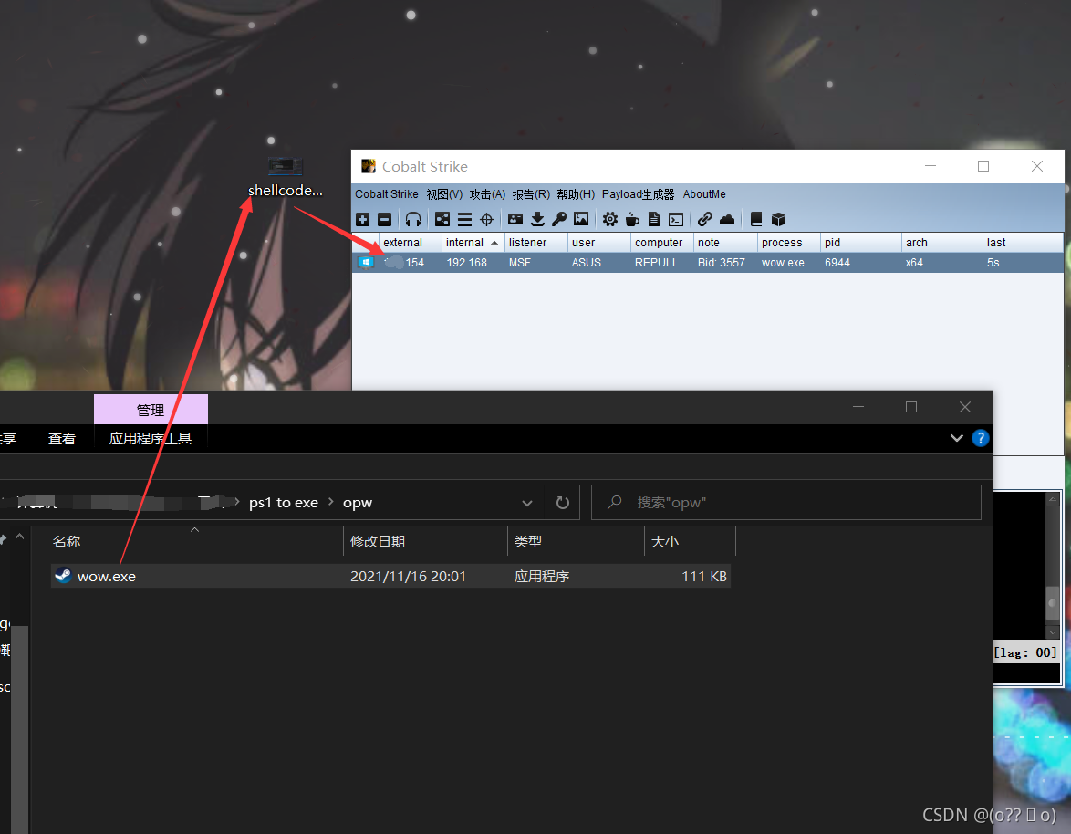The height and width of the screenshot is (834, 1071).
Task: Open the 报告(R) menu
Action: [532, 194]
